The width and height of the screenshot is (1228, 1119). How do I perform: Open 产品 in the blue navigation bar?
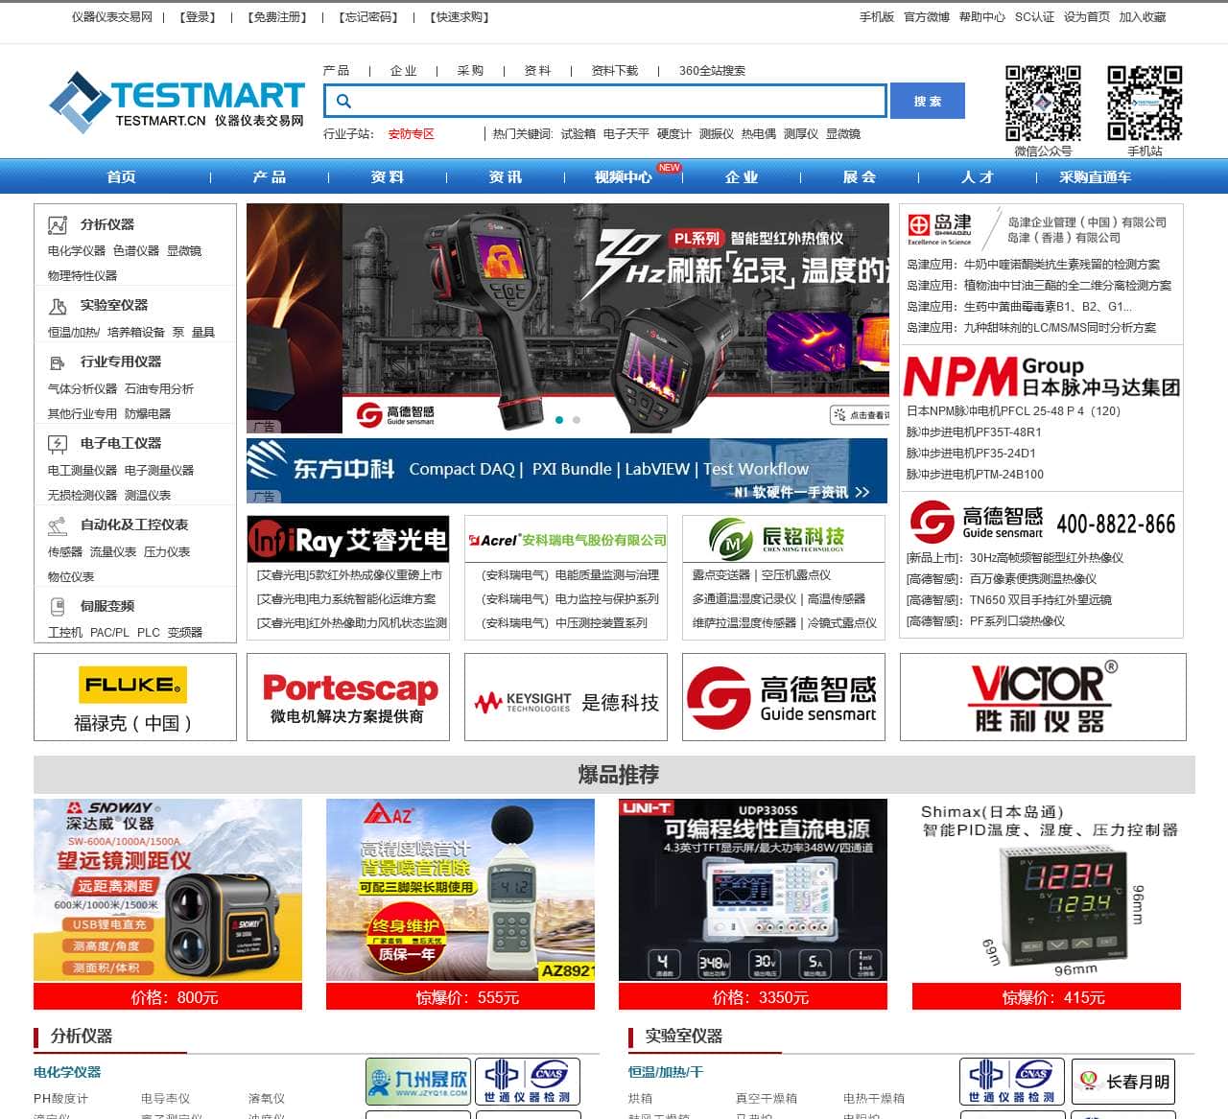pos(270,176)
